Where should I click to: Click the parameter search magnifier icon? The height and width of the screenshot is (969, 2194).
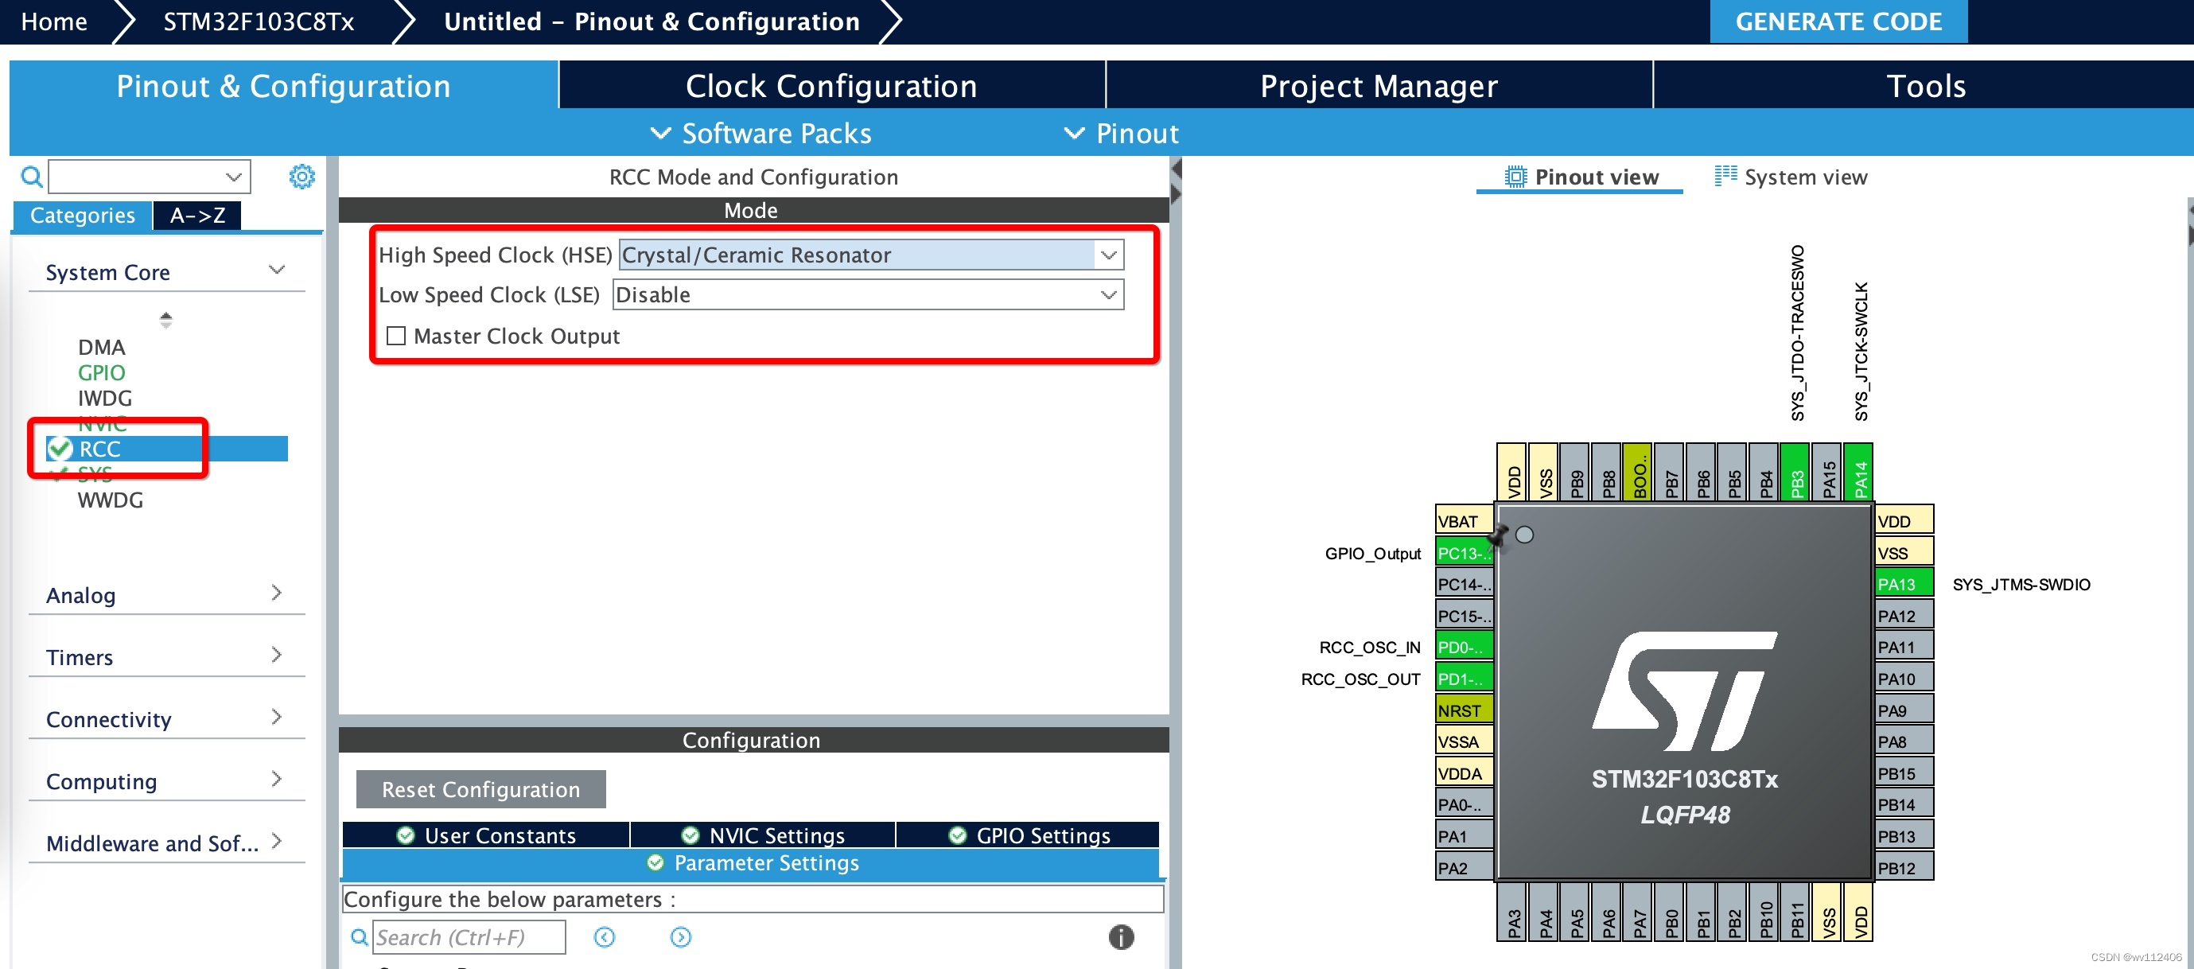coord(360,936)
